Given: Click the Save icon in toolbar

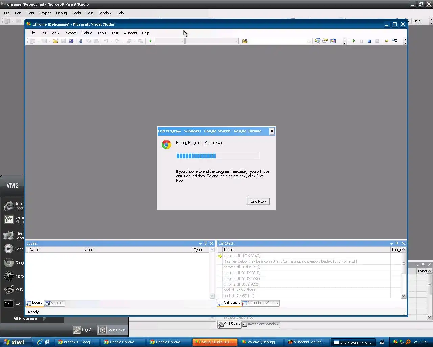Looking at the screenshot, I should coord(63,41).
